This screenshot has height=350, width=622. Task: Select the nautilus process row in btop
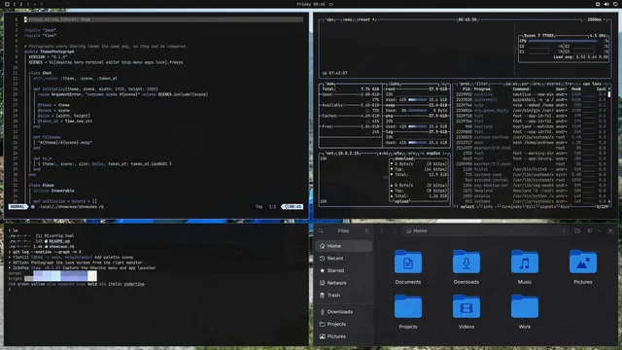click(x=531, y=94)
